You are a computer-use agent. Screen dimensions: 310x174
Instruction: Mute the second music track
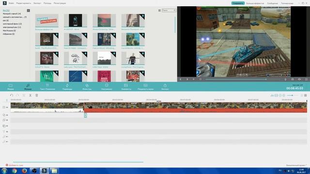[x=7, y=142]
